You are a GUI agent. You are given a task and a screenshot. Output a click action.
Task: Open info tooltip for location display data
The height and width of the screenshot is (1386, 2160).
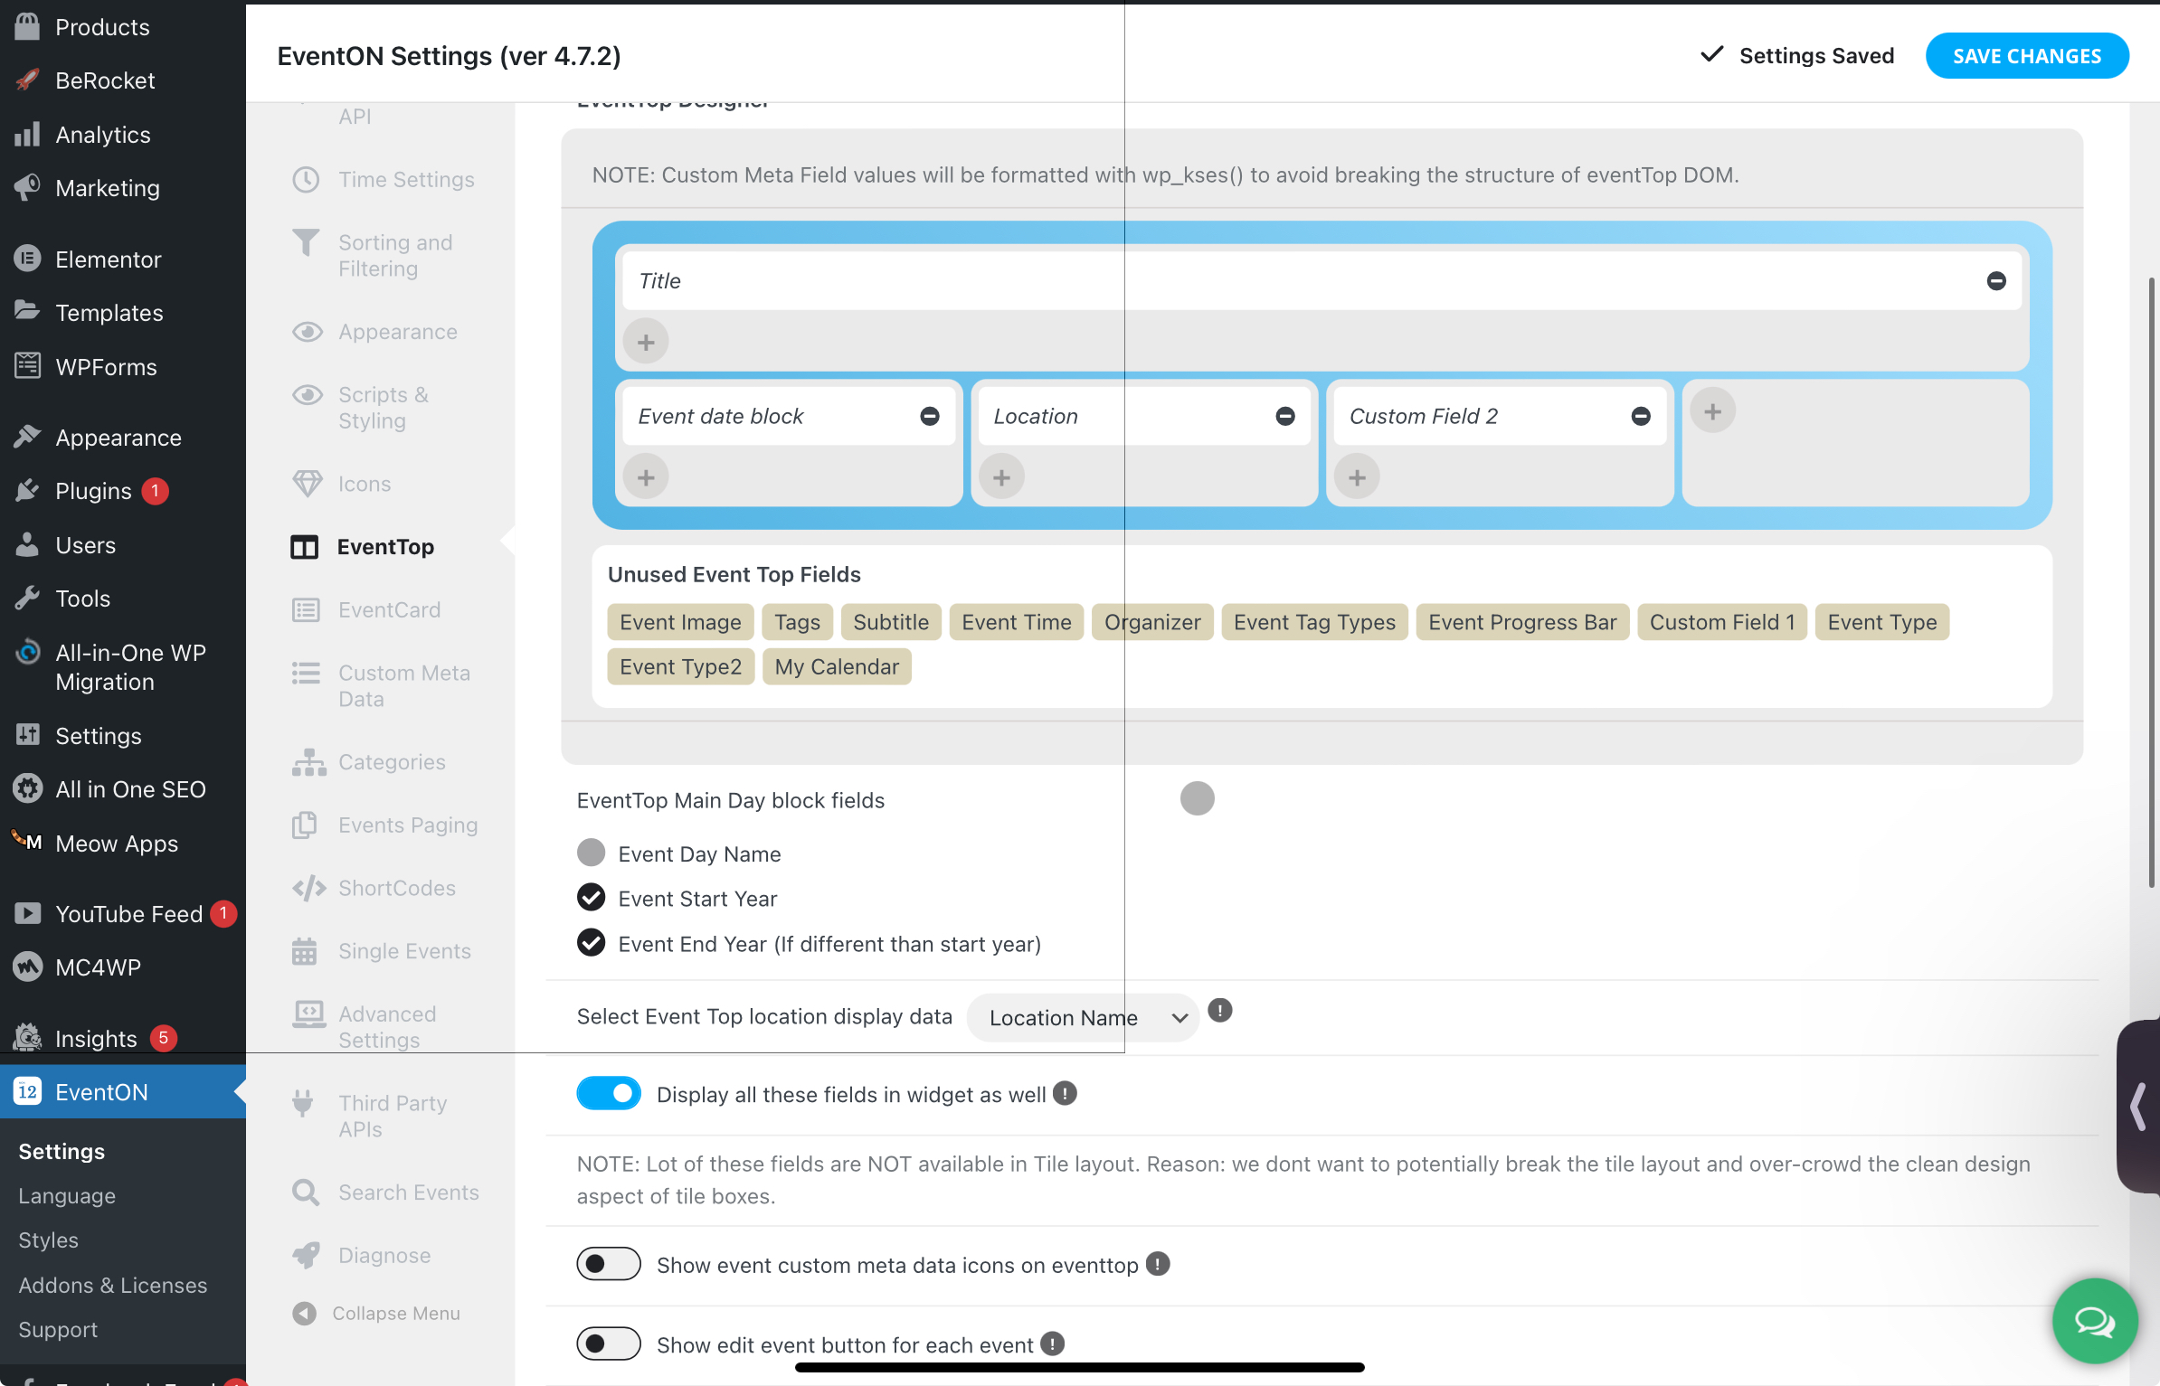coord(1219,1011)
